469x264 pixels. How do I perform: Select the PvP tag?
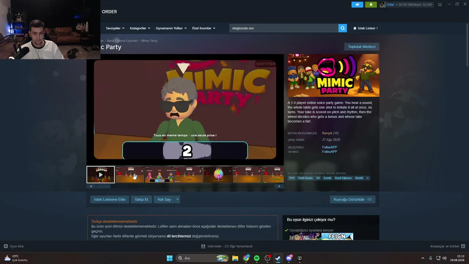(x=292, y=178)
